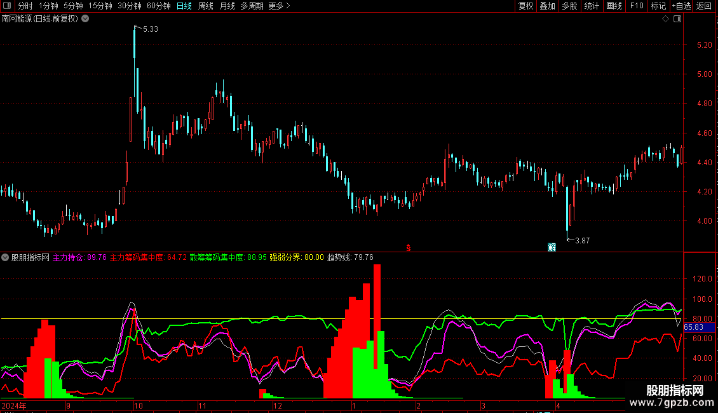Open F10 company information
718x413 pixels.
[637, 6]
